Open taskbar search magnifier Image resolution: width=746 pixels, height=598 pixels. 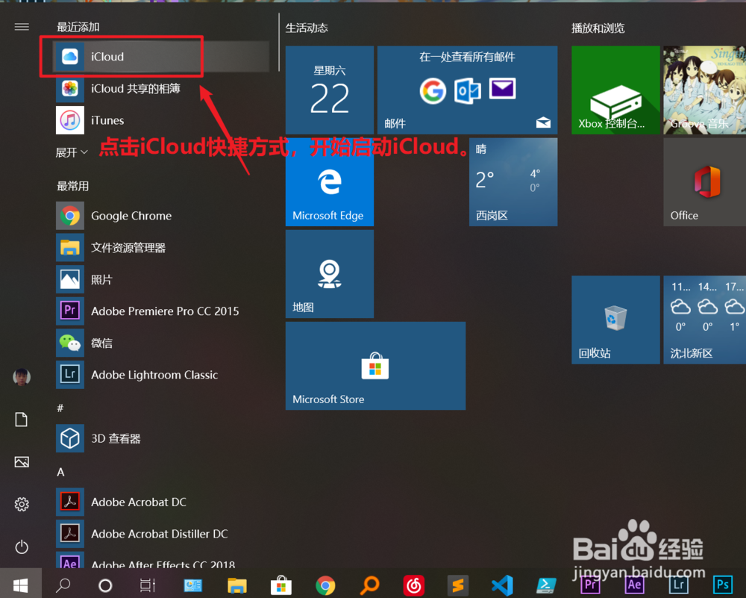point(63,585)
